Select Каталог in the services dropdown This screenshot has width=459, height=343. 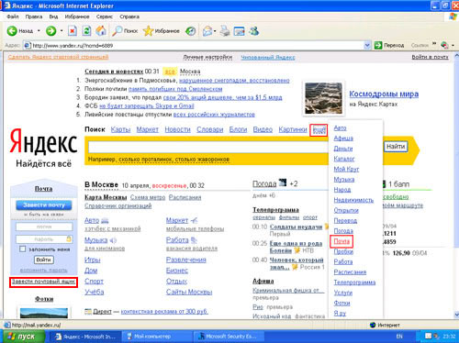pos(344,159)
